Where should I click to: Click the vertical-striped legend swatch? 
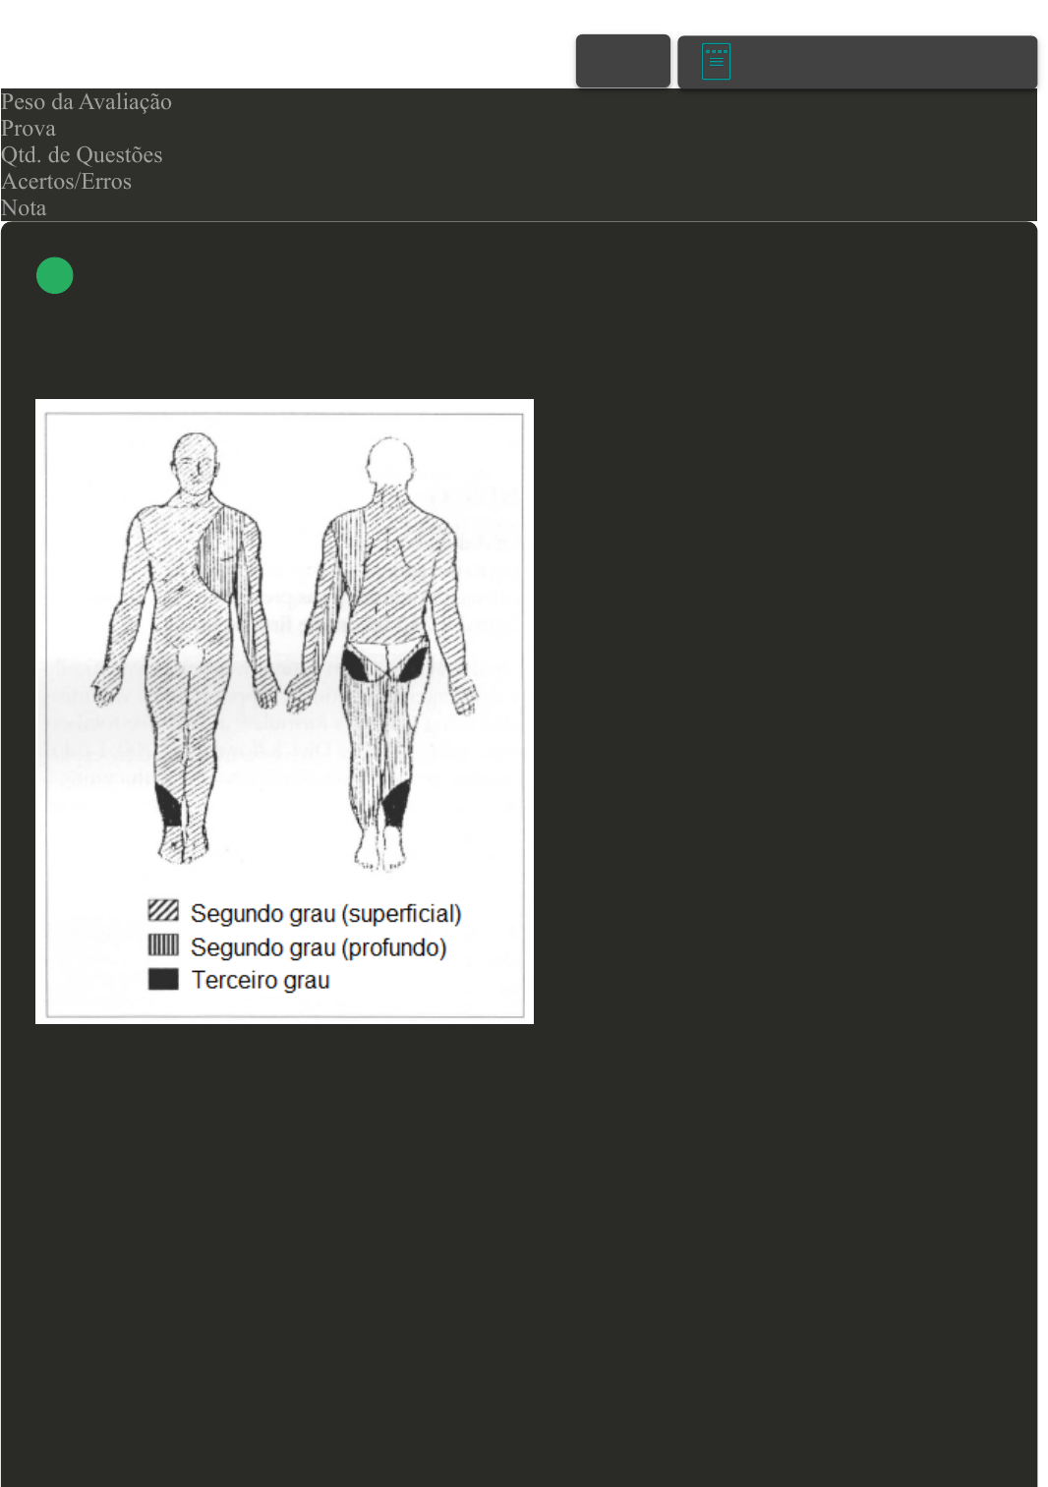coord(163,944)
